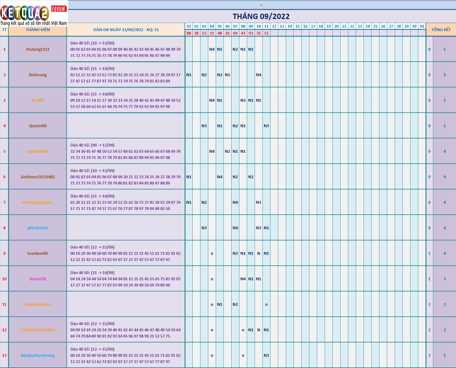Click Binhcong's N4 cell on day 10
The height and width of the screenshot is (368, 456).
[259, 75]
